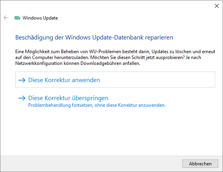Image resolution: width=223 pixels, height=172 pixels.
Task: Click the gray footer bar beside Abbrechen
Action: coord(91,164)
